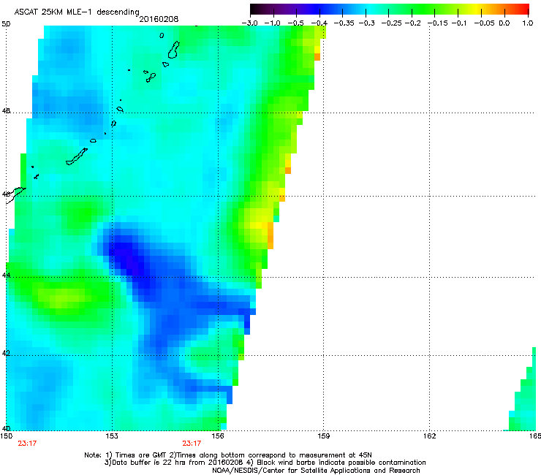This screenshot has width=541, height=475.
Task: Click the -0.25 color bar label
Action: pos(391,23)
